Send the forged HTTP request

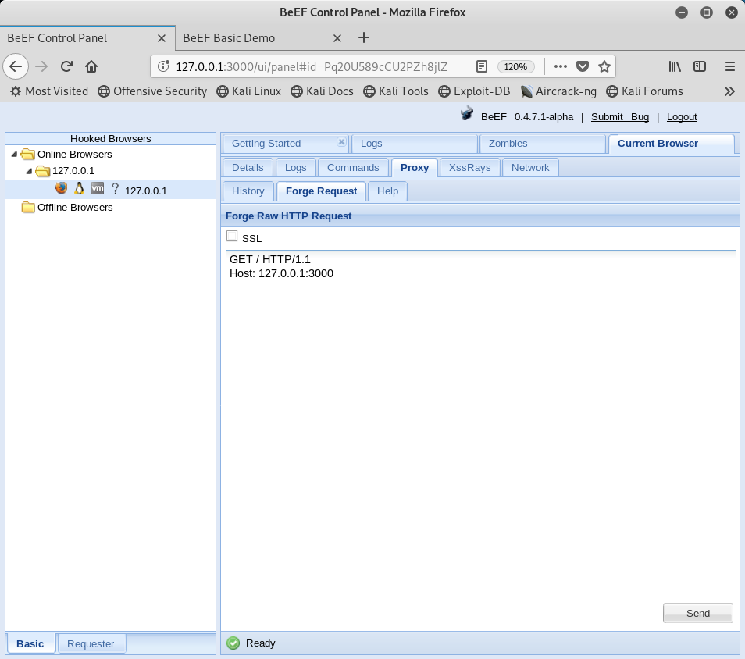[698, 614]
